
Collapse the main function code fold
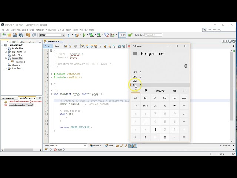[51, 94]
